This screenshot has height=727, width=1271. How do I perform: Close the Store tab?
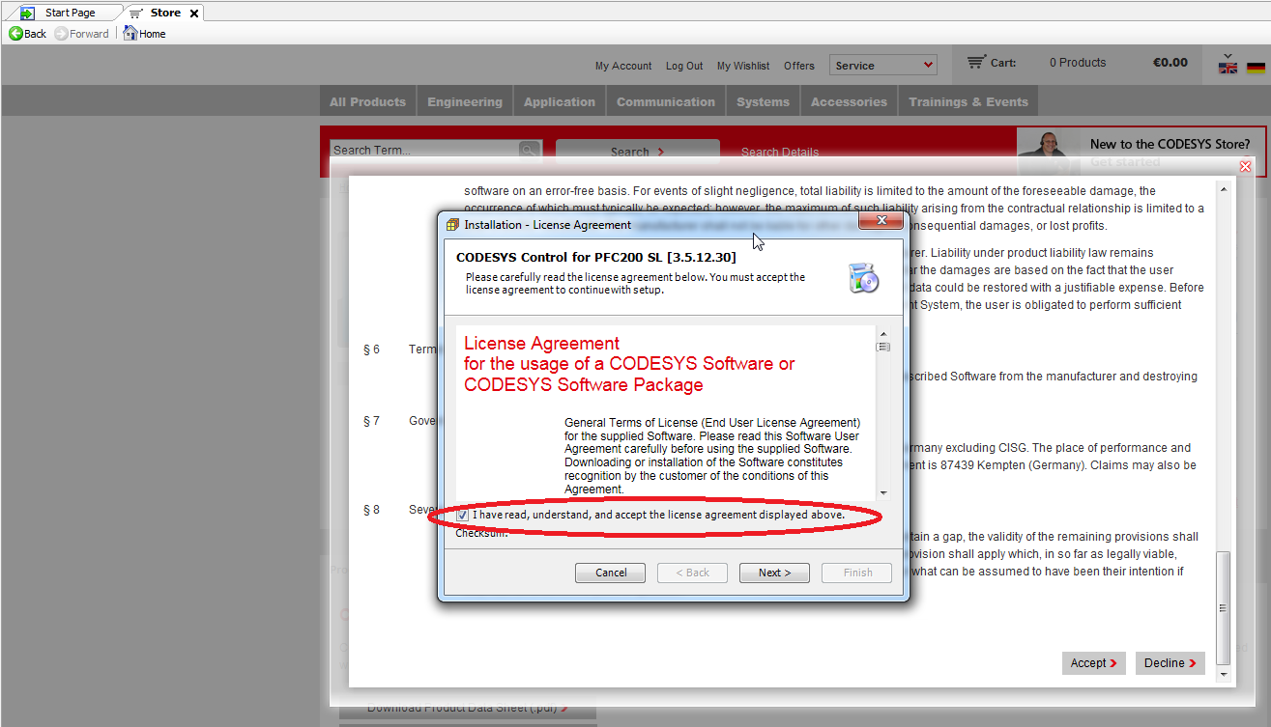(x=194, y=13)
